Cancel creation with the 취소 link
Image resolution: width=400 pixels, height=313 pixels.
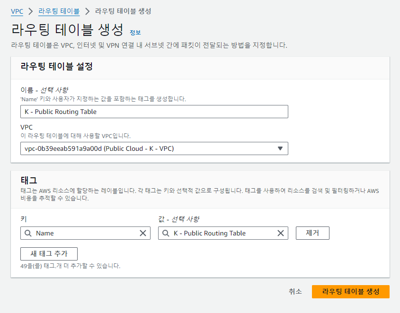pos(295,292)
